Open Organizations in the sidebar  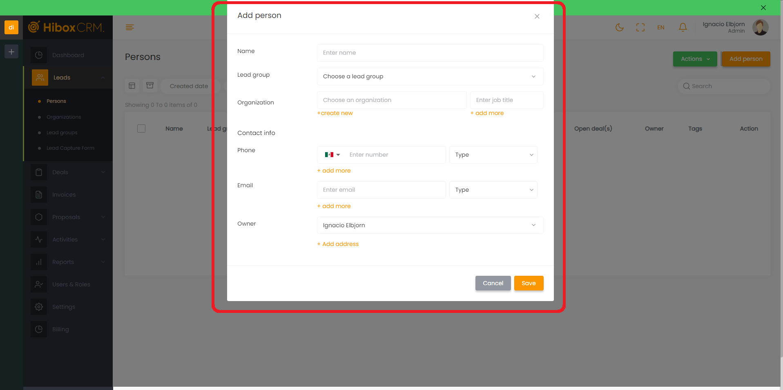64,117
